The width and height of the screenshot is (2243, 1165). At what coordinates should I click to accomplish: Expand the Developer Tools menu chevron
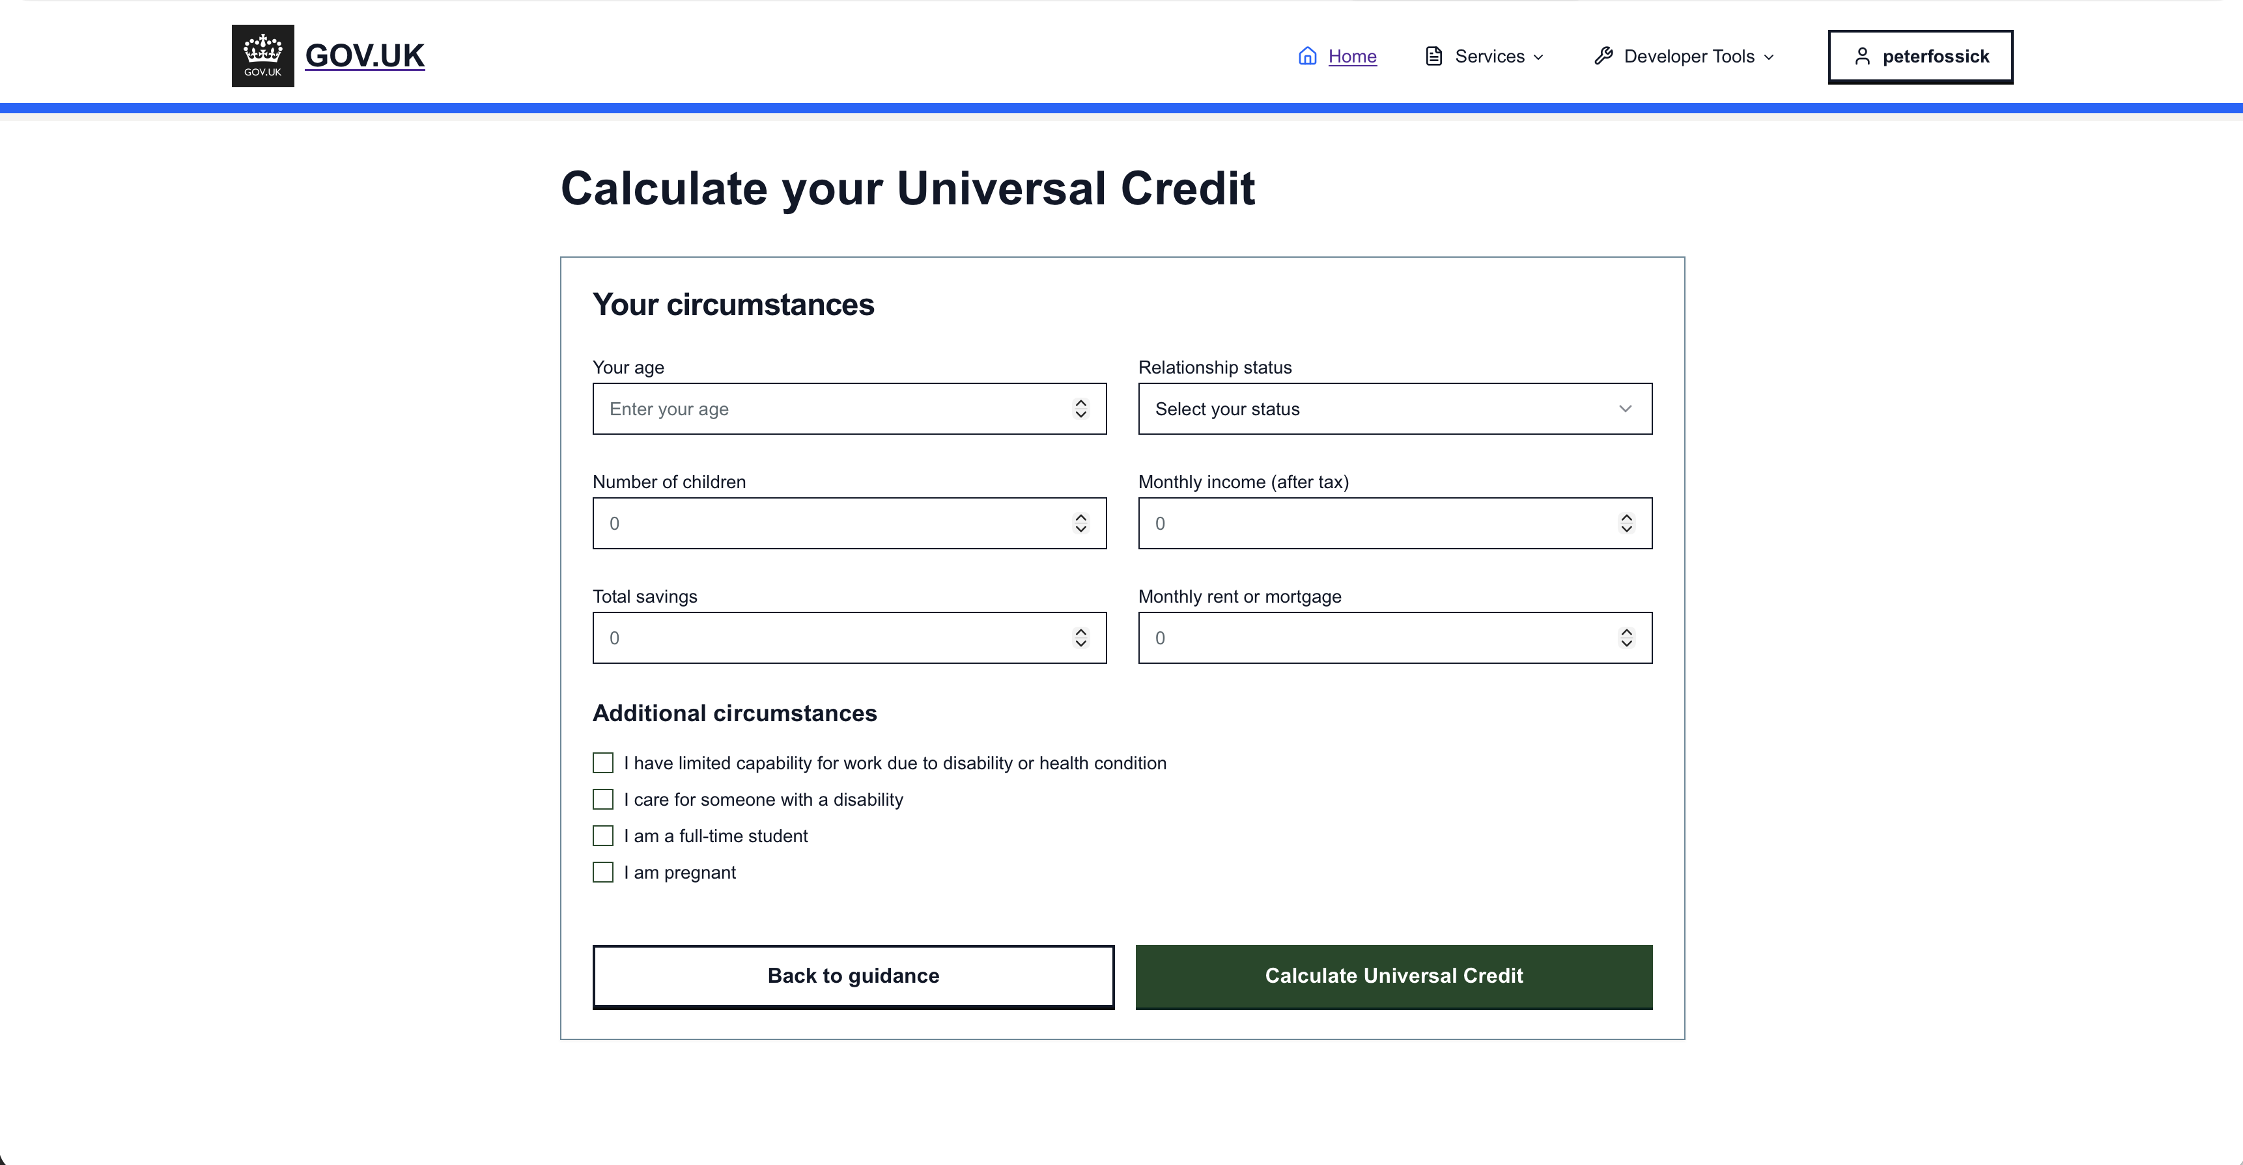click(1768, 57)
